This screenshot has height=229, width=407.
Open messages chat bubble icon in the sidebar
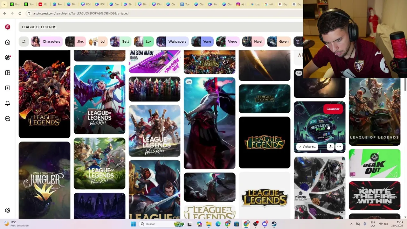pyautogui.click(x=8, y=119)
